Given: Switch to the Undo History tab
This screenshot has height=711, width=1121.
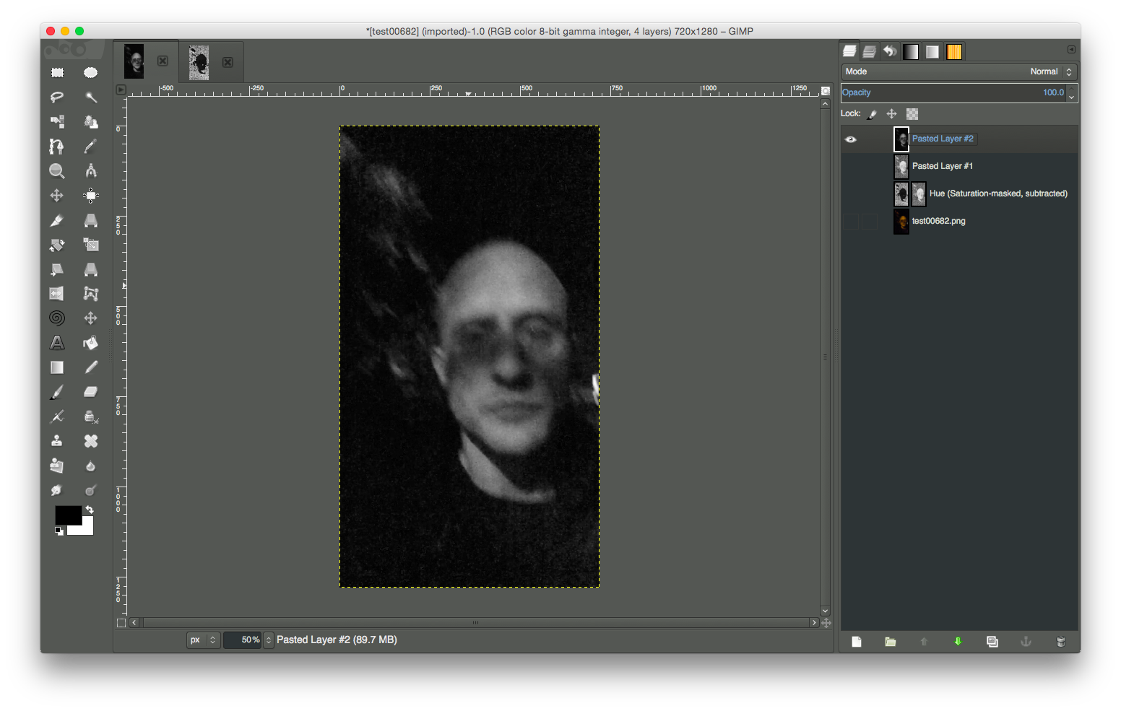Looking at the screenshot, I should [x=890, y=51].
